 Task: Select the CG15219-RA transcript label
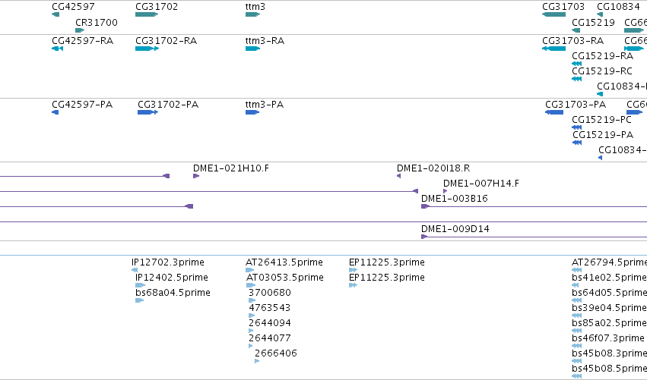click(x=602, y=55)
